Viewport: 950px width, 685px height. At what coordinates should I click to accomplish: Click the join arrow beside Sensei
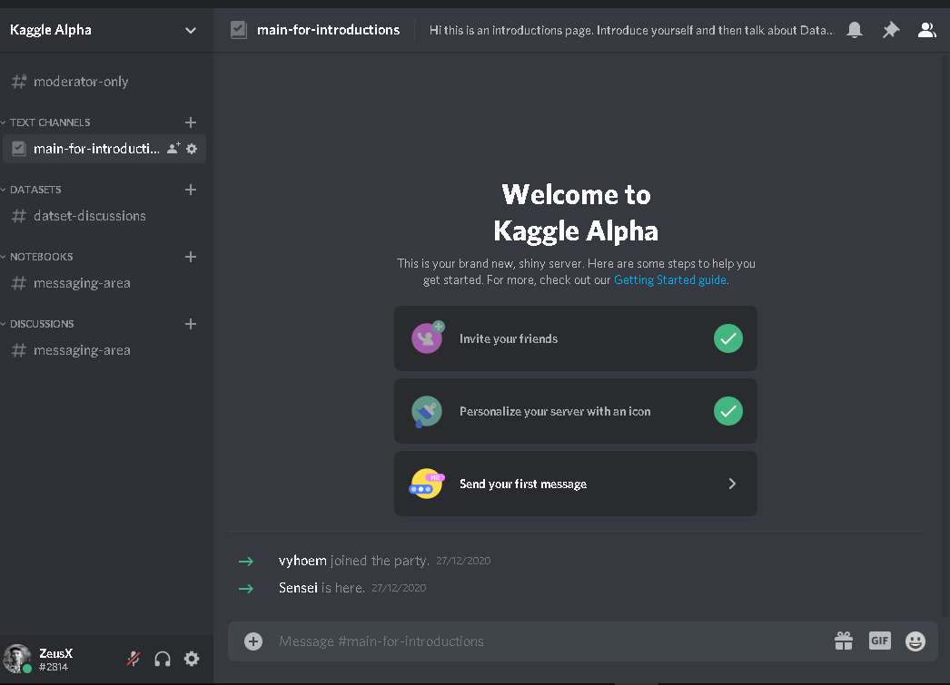pyautogui.click(x=246, y=588)
